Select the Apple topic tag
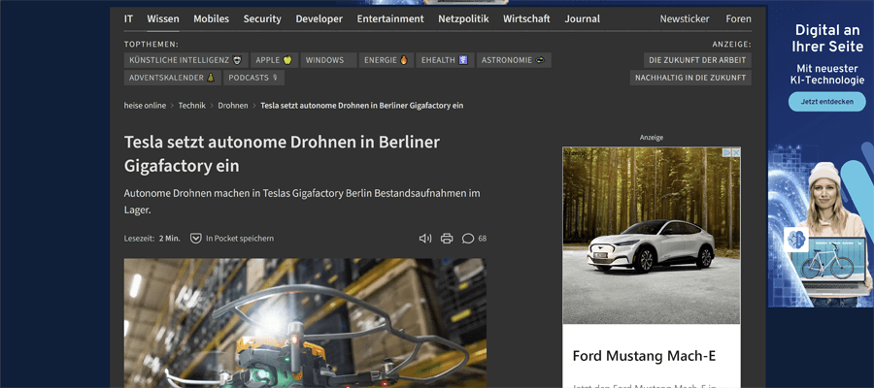The height and width of the screenshot is (388, 874). pyautogui.click(x=274, y=60)
